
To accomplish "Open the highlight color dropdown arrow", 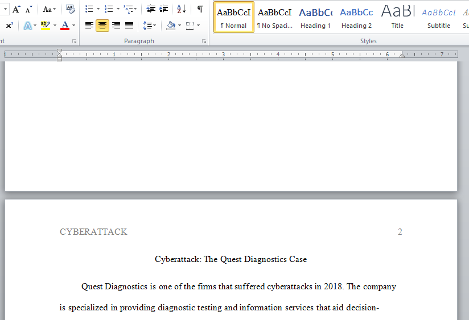I will pyautogui.click(x=55, y=26).
